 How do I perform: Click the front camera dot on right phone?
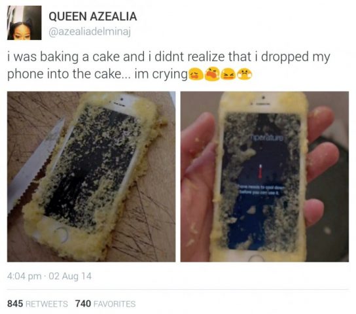(x=263, y=97)
